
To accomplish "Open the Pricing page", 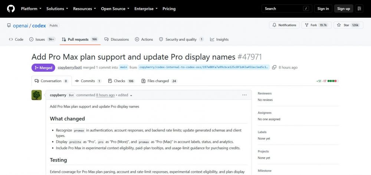I will (169, 9).
